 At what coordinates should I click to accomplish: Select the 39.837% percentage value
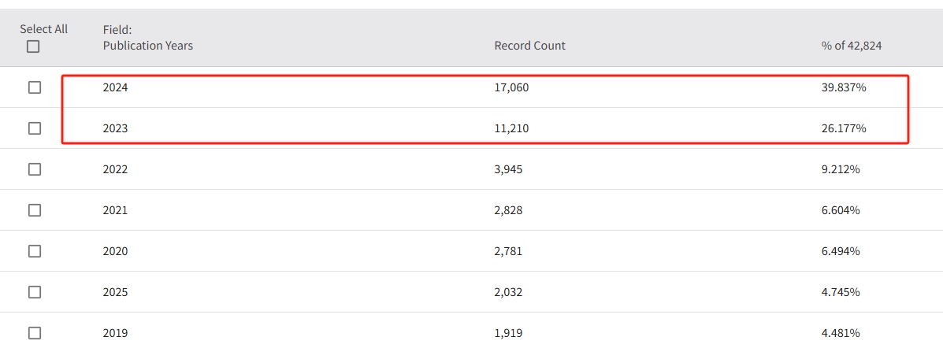tap(844, 87)
